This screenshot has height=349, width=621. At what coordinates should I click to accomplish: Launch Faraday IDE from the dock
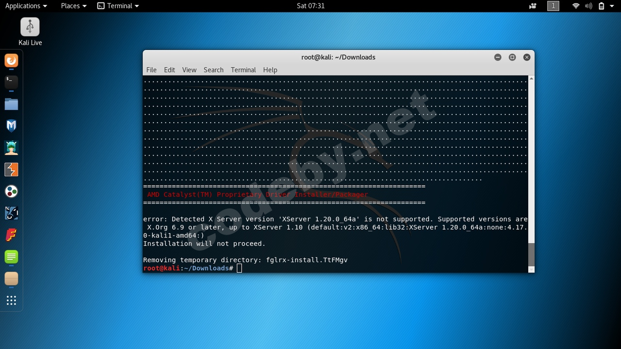[x=11, y=235]
